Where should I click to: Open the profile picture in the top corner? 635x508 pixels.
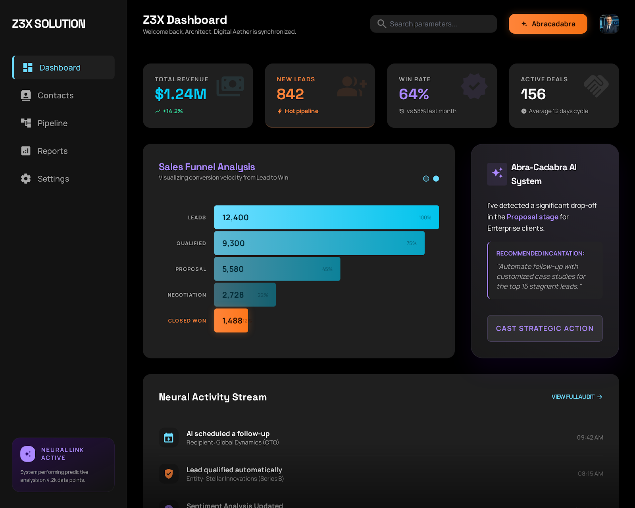[x=609, y=24]
